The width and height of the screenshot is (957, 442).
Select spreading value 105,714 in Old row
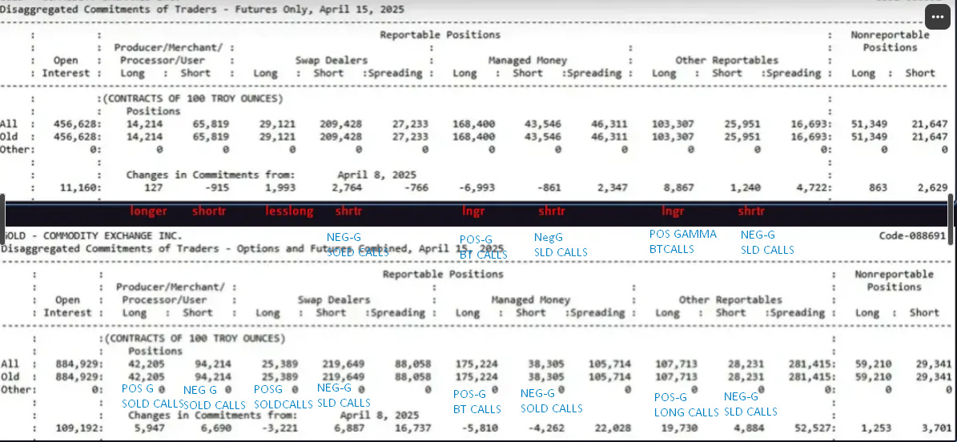[x=609, y=376]
